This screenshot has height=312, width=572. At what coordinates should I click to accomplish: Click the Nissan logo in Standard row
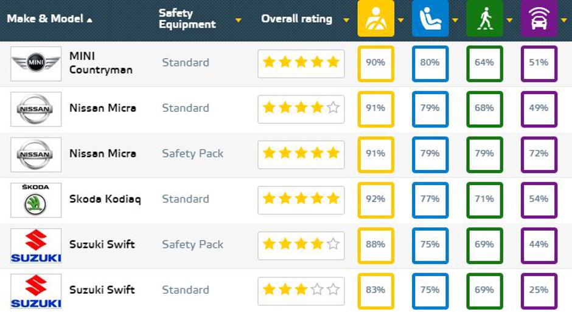(x=36, y=109)
